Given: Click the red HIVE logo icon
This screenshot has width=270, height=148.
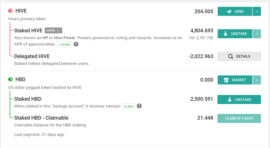Looking at the screenshot, I should (11, 11).
